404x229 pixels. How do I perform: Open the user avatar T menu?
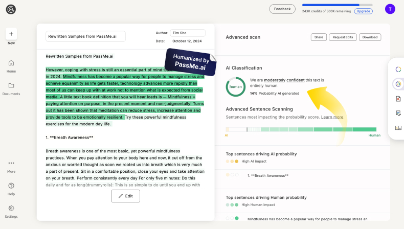pos(390,9)
